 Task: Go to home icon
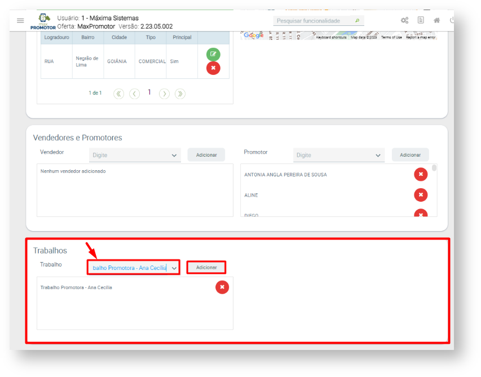point(436,20)
